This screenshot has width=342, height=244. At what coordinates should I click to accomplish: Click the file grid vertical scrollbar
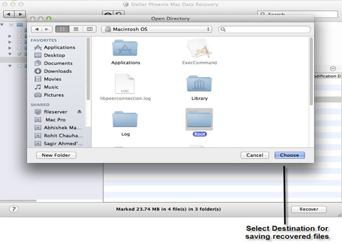pyautogui.click(x=311, y=71)
